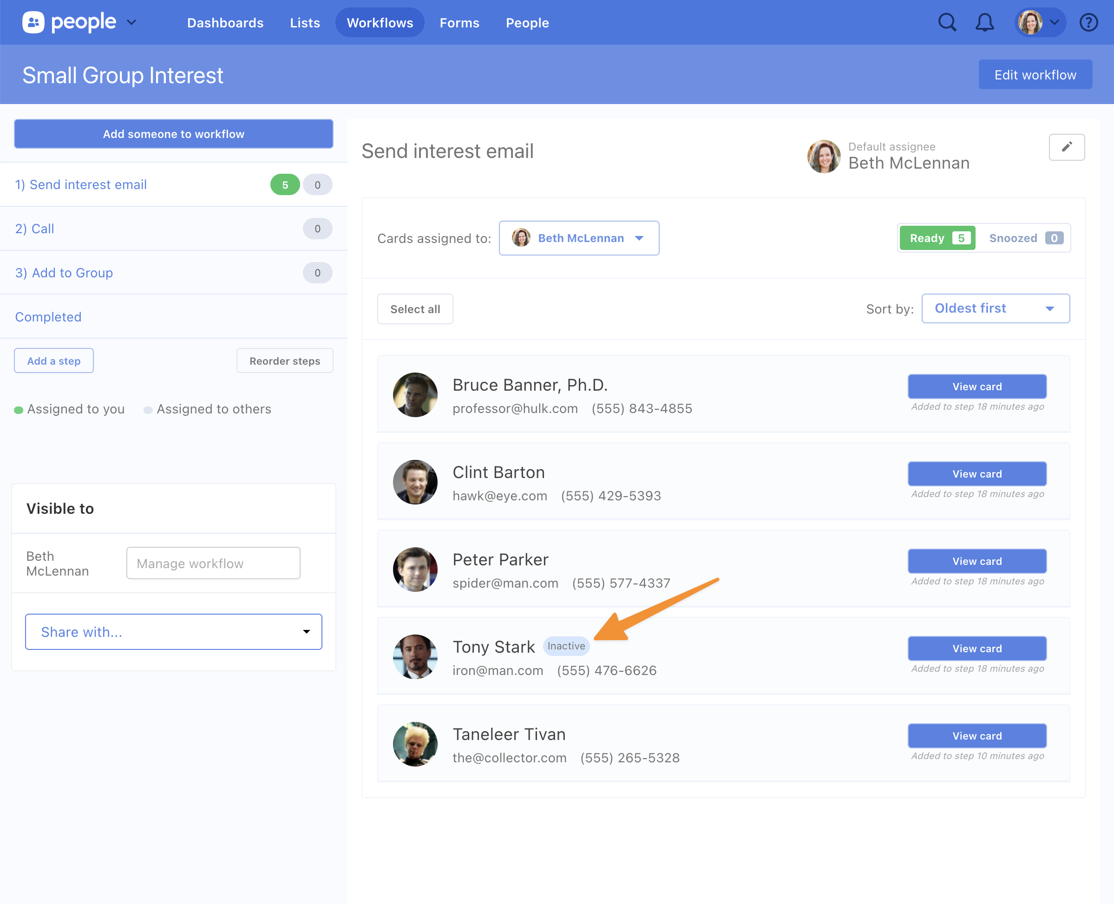Open notifications bell icon
The height and width of the screenshot is (904, 1114).
984,22
